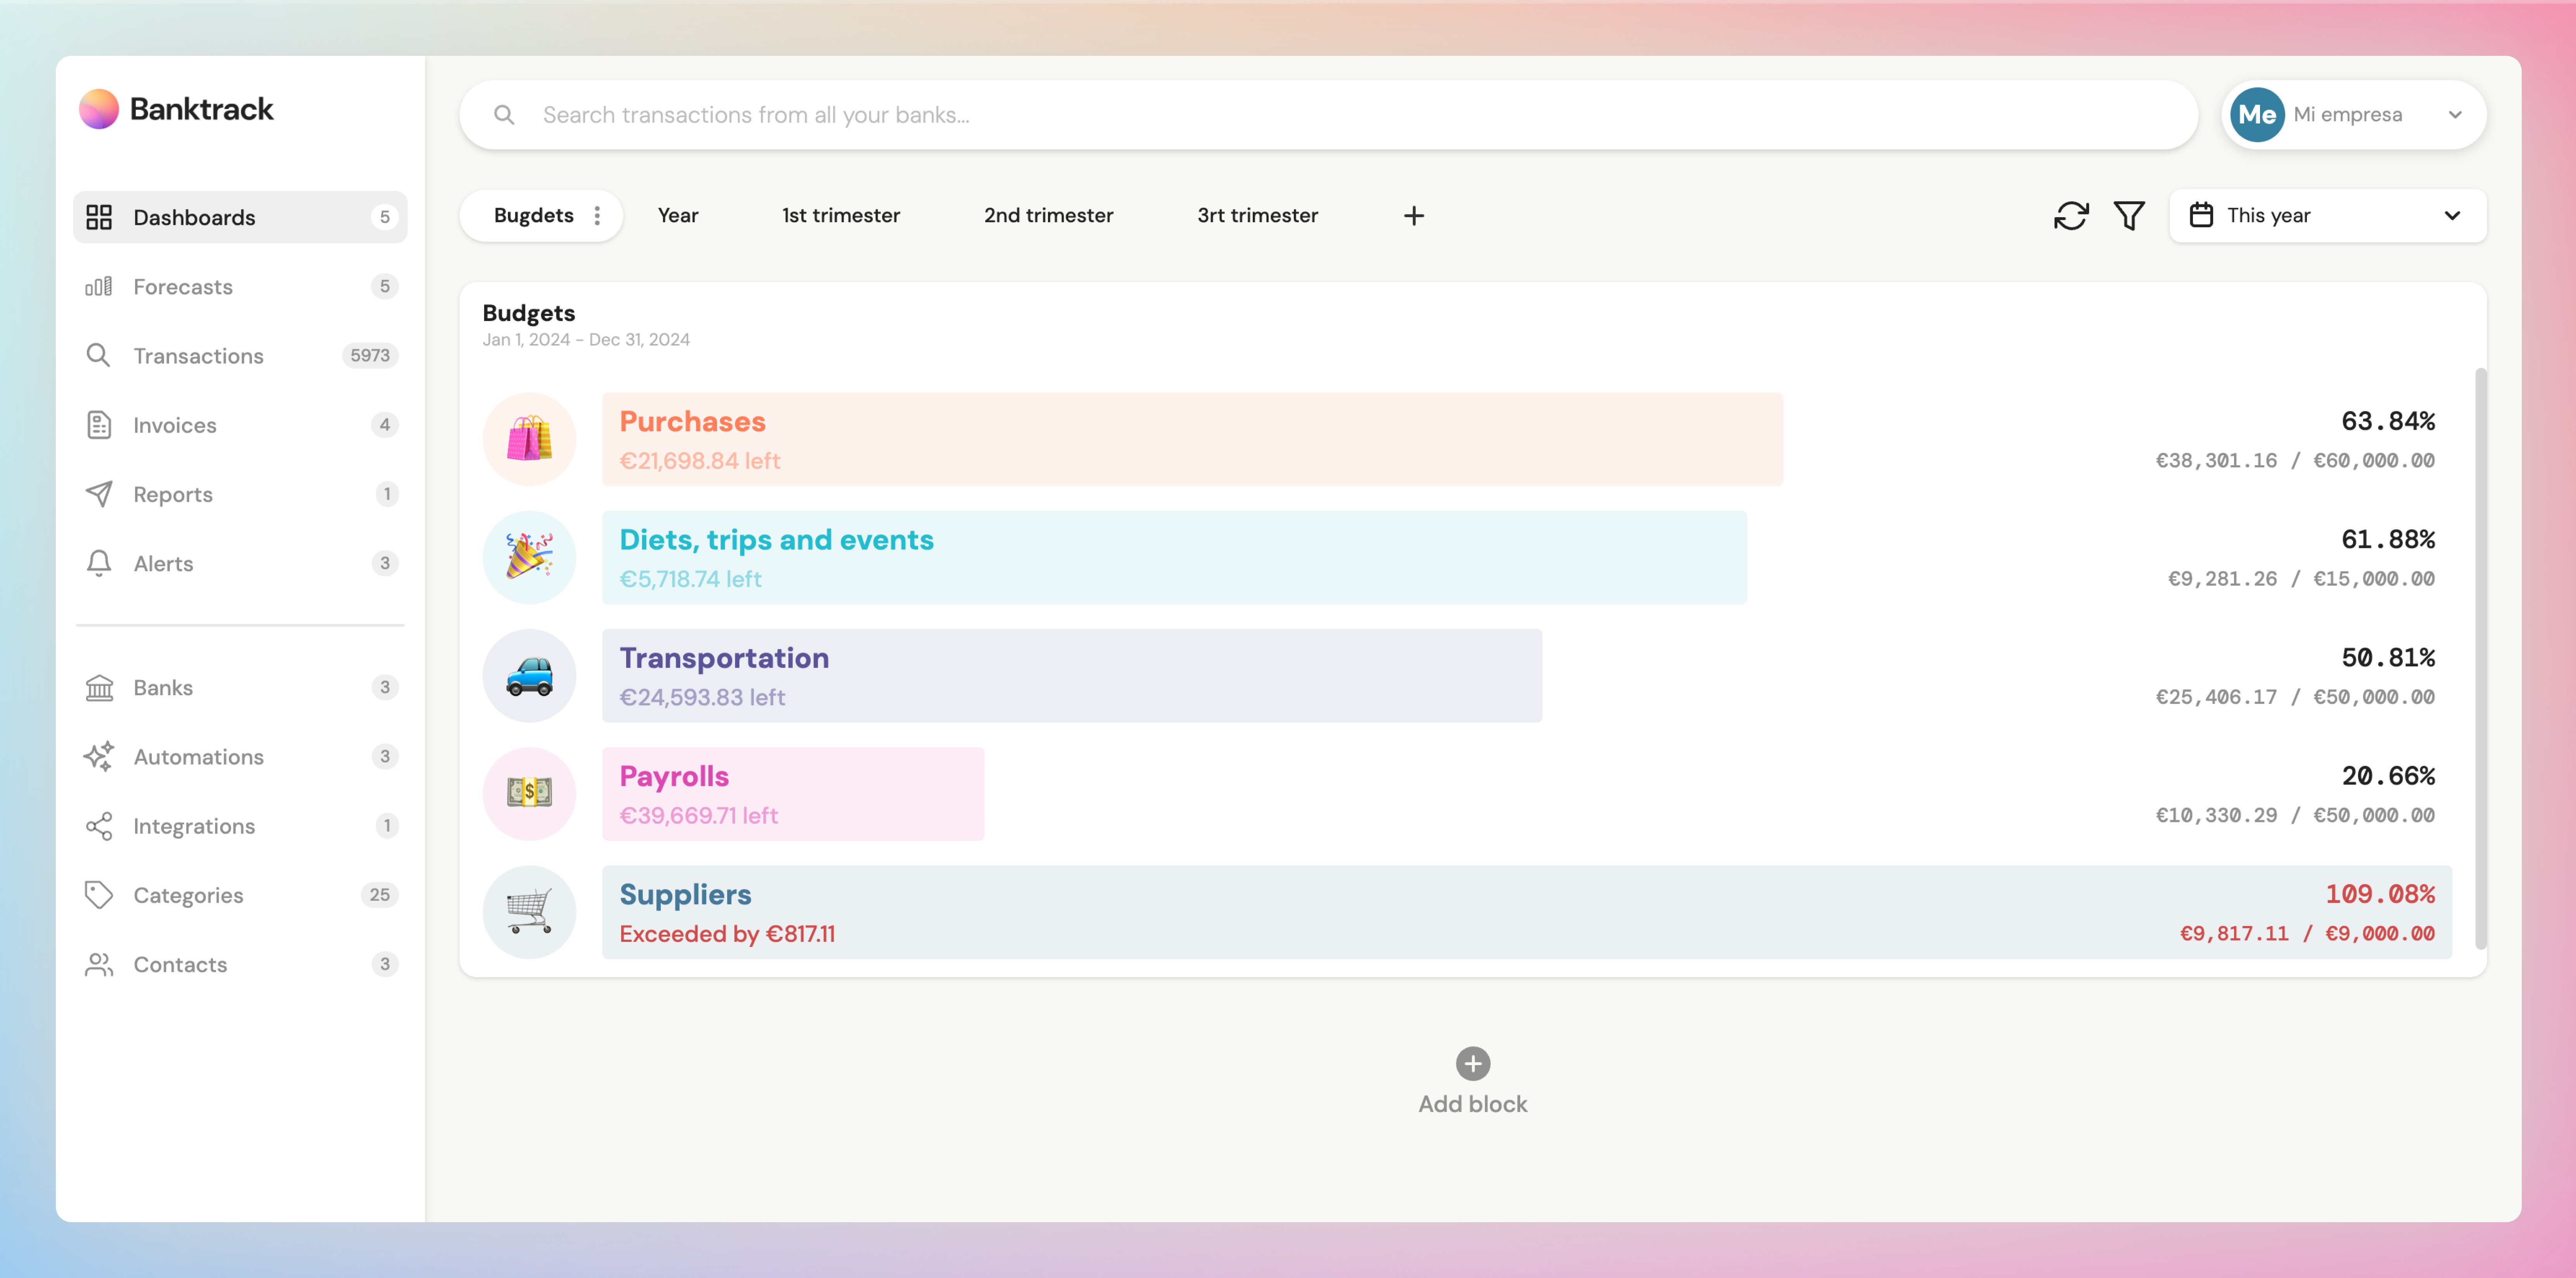Open Invoices from the sidebar
This screenshot has height=1278, width=2576.
(x=174, y=424)
